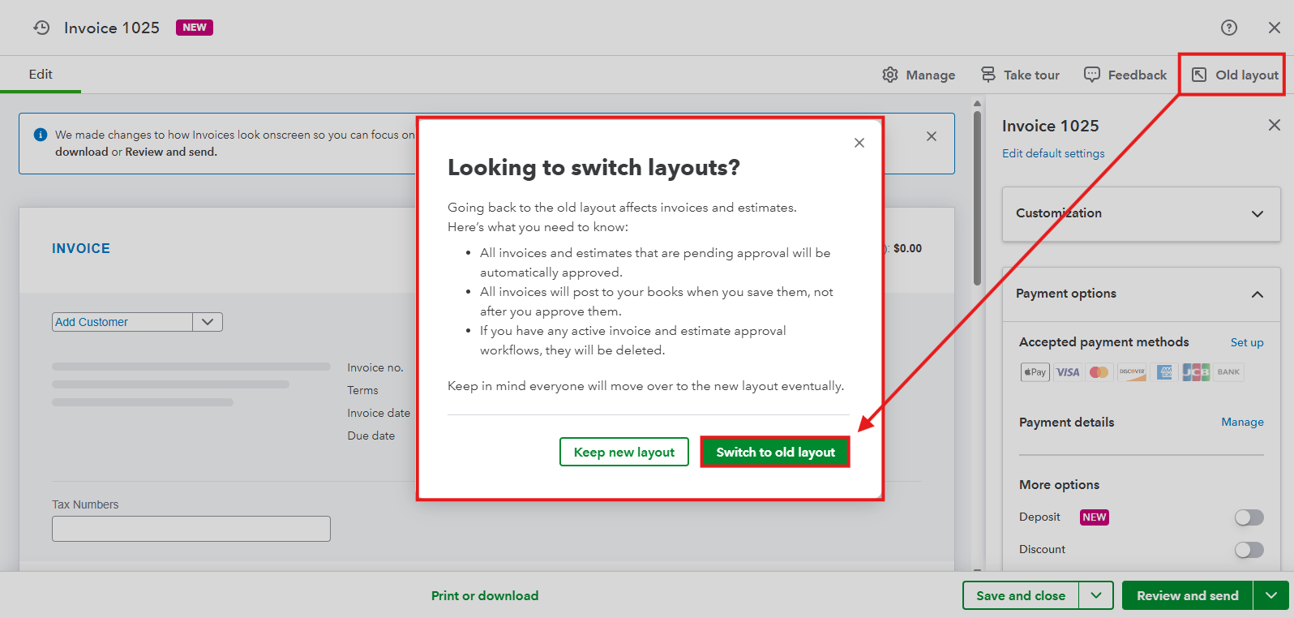Click the Old layout label
The width and height of the screenshot is (1294, 618).
point(1247,75)
